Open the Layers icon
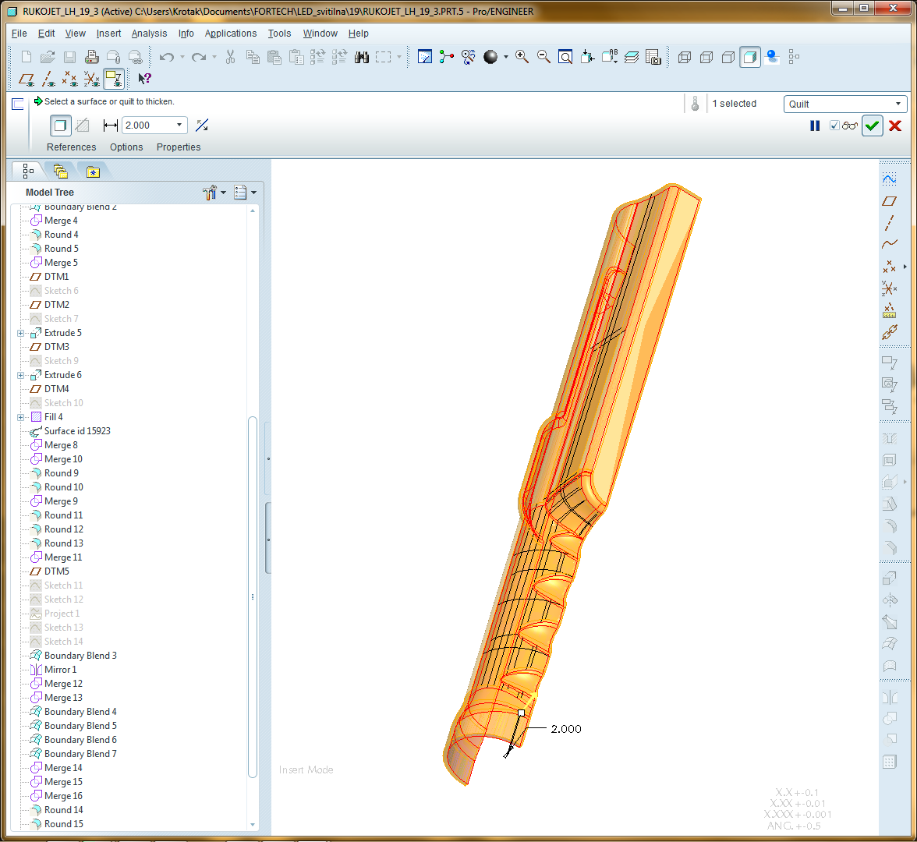The width and height of the screenshot is (917, 842). (631, 57)
